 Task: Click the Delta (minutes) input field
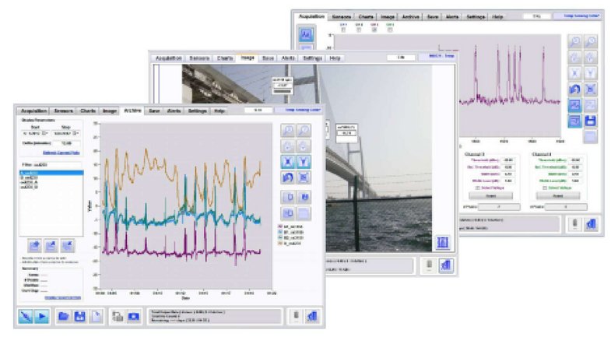click(x=66, y=143)
